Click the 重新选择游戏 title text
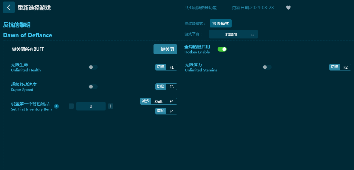 (x=34, y=8)
